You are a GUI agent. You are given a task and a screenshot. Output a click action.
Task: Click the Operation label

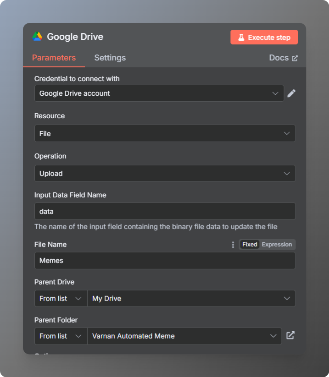(50, 156)
